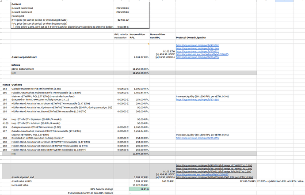This screenshot has height=195, width=305.
Task: Select Hidden Hand Optimism metastable (1 ETH) row
Action: pos(62,146)
